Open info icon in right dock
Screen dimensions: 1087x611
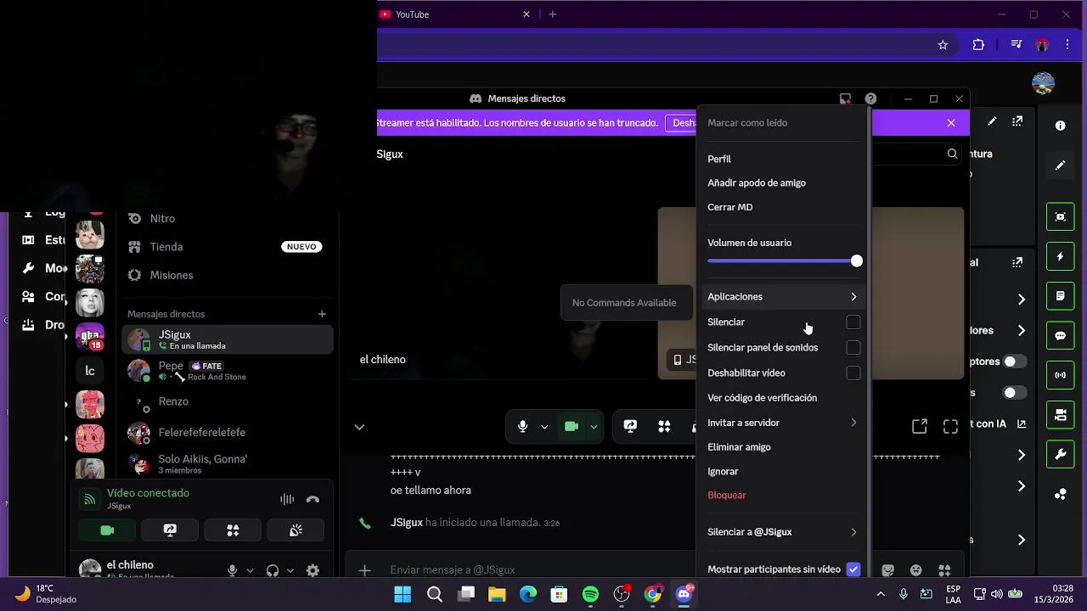coord(1061,126)
